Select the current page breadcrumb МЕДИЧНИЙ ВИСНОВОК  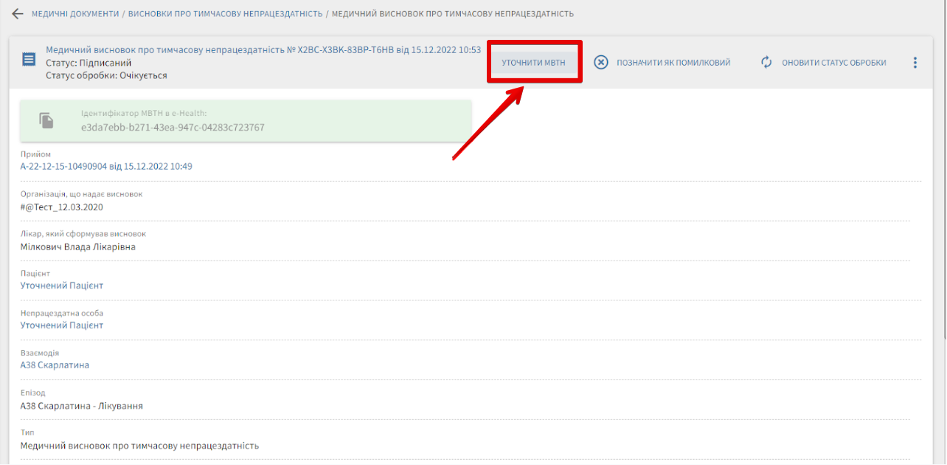click(x=453, y=14)
